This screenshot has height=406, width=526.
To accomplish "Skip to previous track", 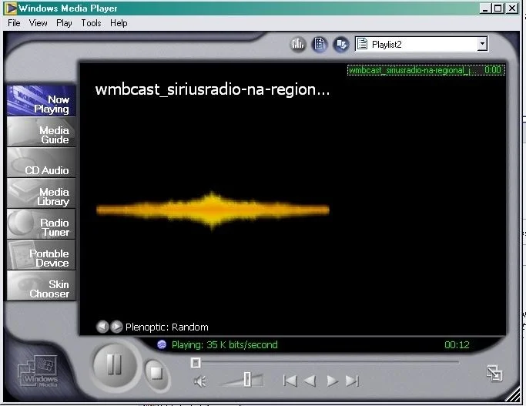I will pyautogui.click(x=290, y=381).
